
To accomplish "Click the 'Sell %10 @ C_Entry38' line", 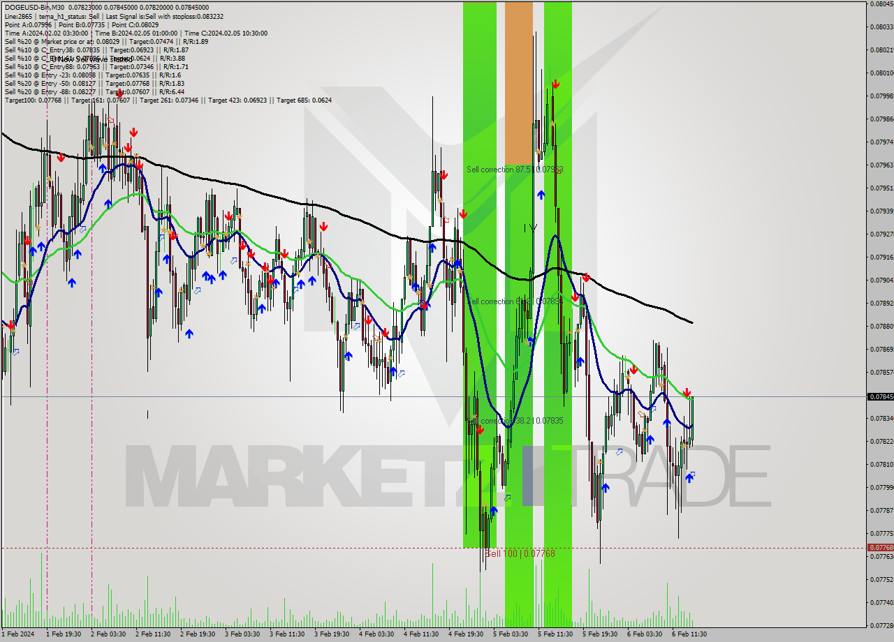I will (96, 50).
